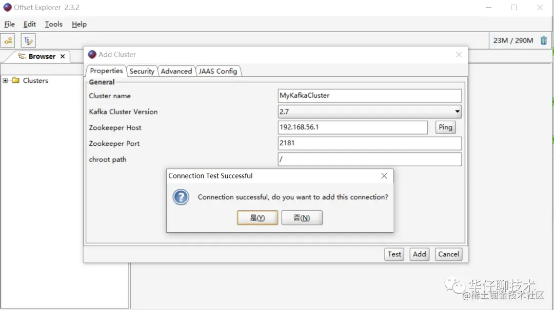
Task: Click the Add Cluster dialog logo icon
Action: (92, 54)
